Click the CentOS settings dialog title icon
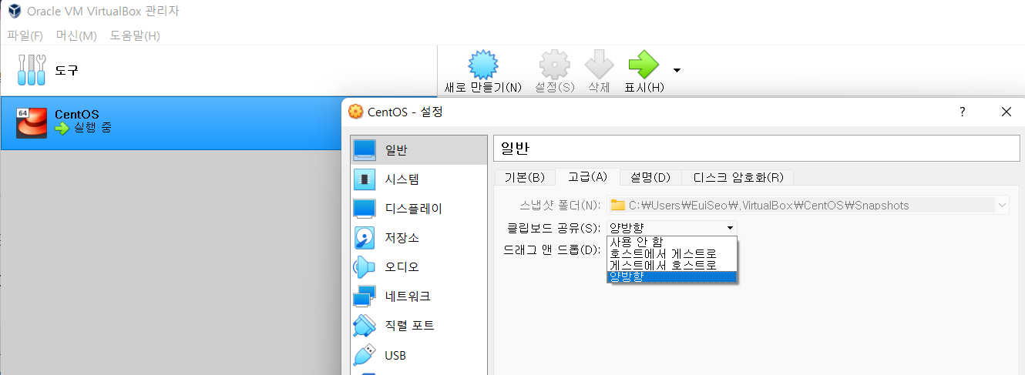Screen dimensions: 1025x375 pyautogui.click(x=355, y=112)
